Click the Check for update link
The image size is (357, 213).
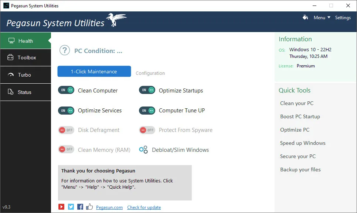[x=144, y=207]
